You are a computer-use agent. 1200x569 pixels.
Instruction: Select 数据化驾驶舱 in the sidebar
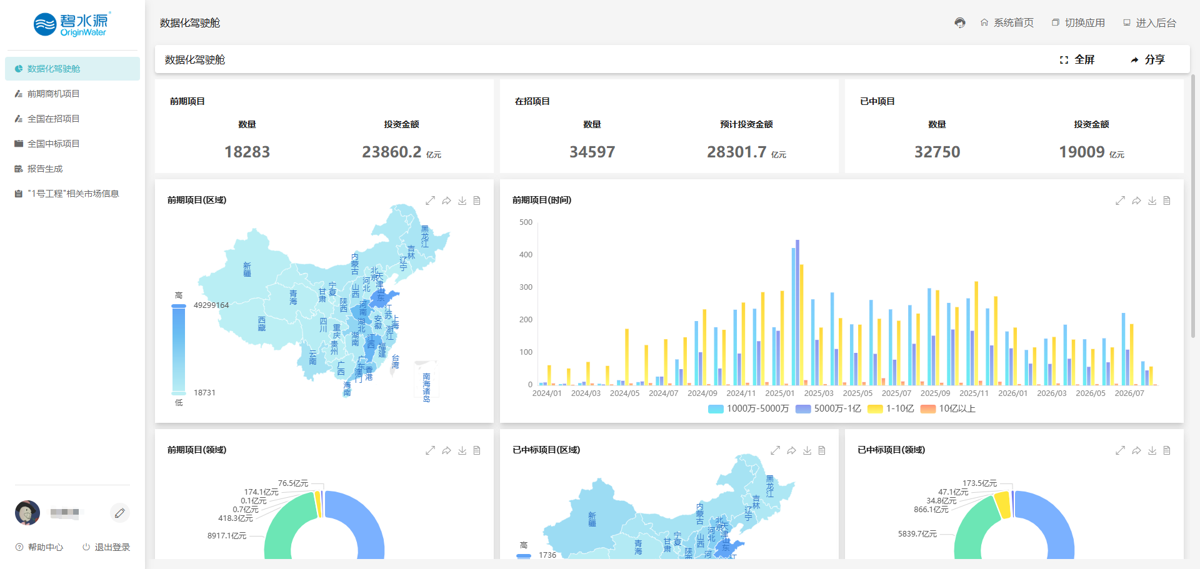coord(72,69)
